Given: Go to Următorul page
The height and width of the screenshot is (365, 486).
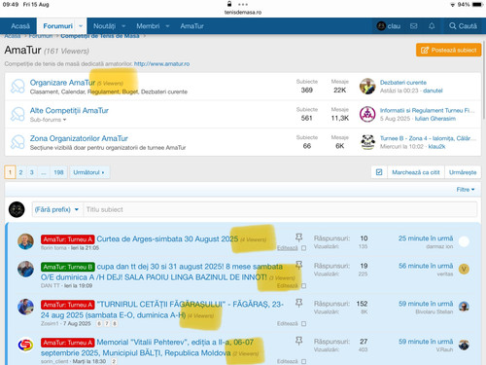Looking at the screenshot, I should (88, 172).
